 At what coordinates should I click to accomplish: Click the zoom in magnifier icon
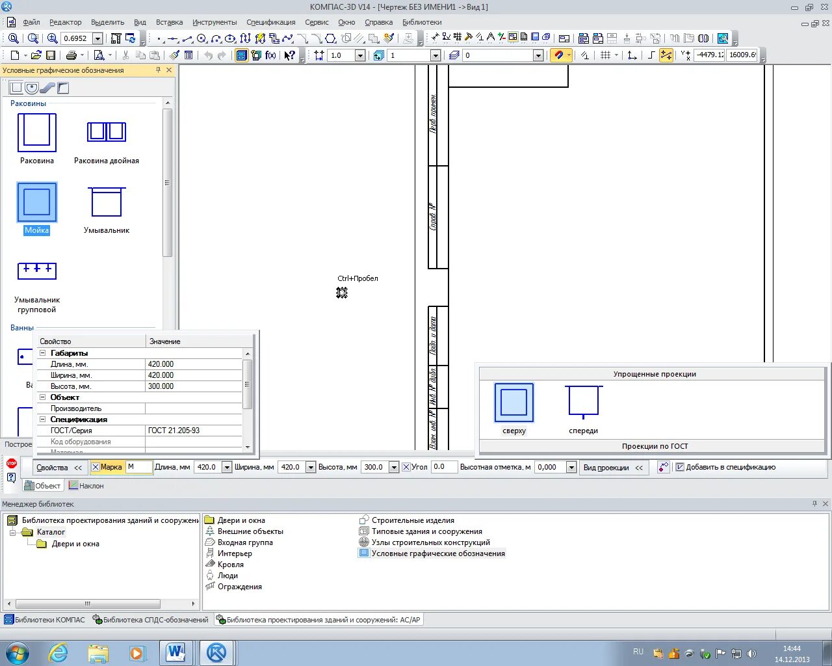coord(53,38)
